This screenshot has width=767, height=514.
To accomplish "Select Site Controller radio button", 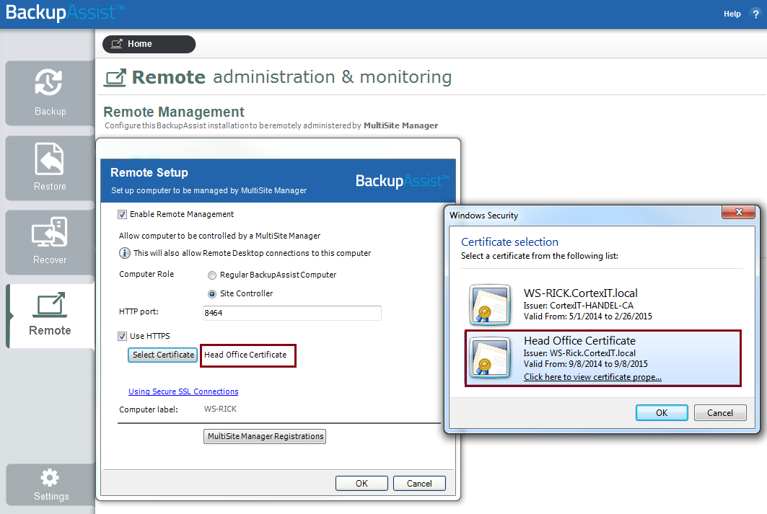I will point(212,293).
